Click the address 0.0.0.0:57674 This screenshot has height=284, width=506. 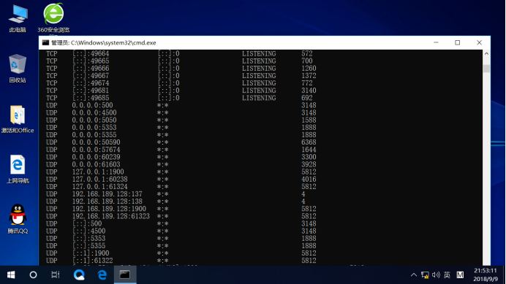(x=97, y=150)
